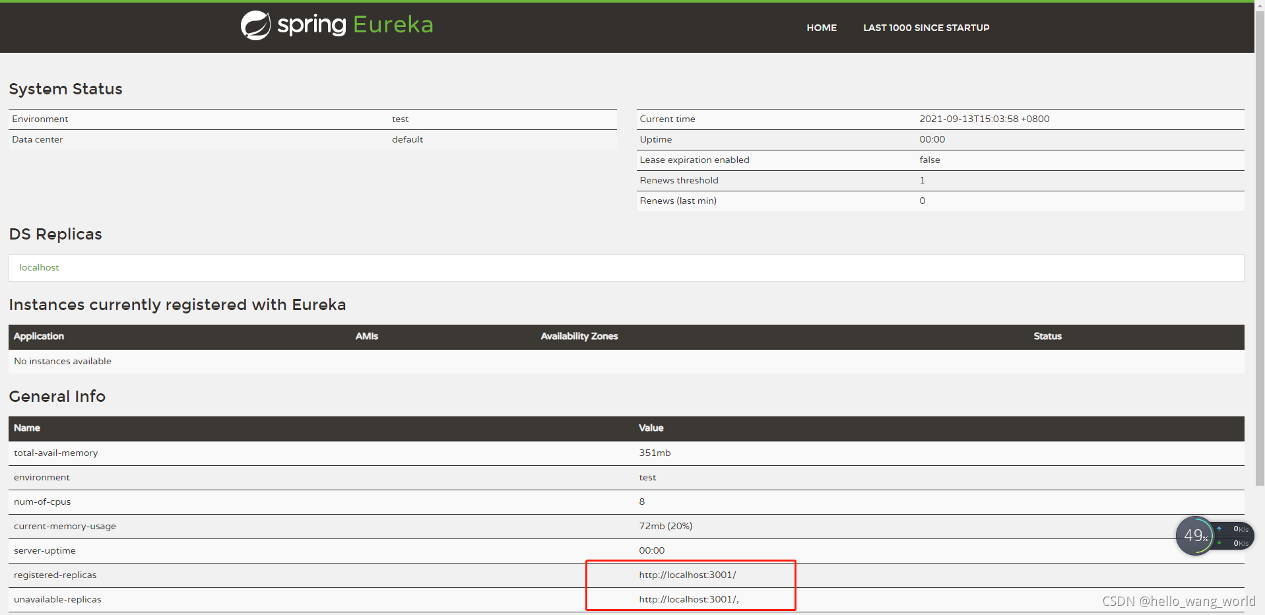Image resolution: width=1265 pixels, height=615 pixels.
Task: Click the Status column header
Action: [1047, 336]
